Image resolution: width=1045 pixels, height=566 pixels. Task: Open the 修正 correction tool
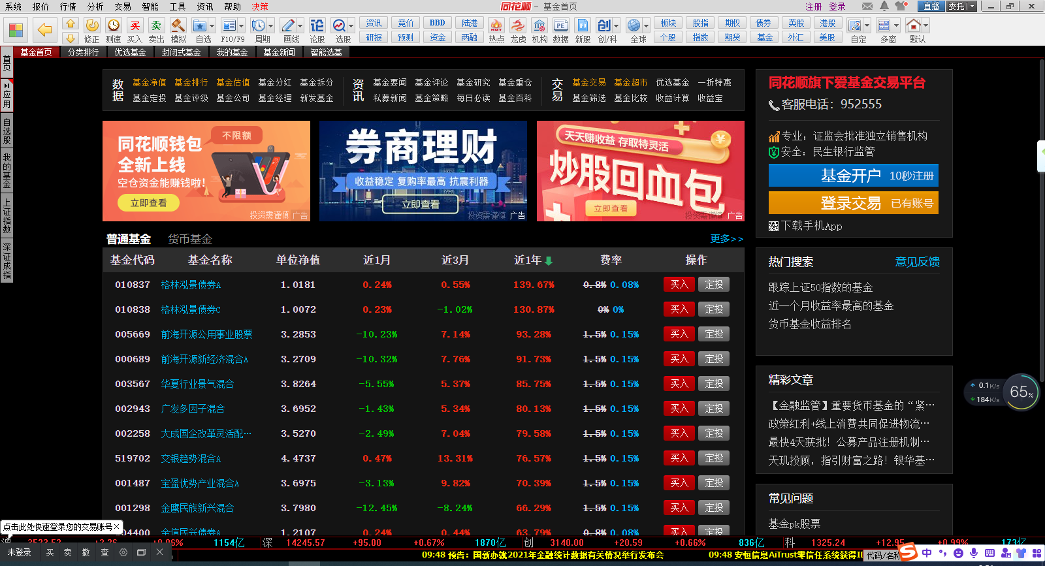[x=92, y=25]
